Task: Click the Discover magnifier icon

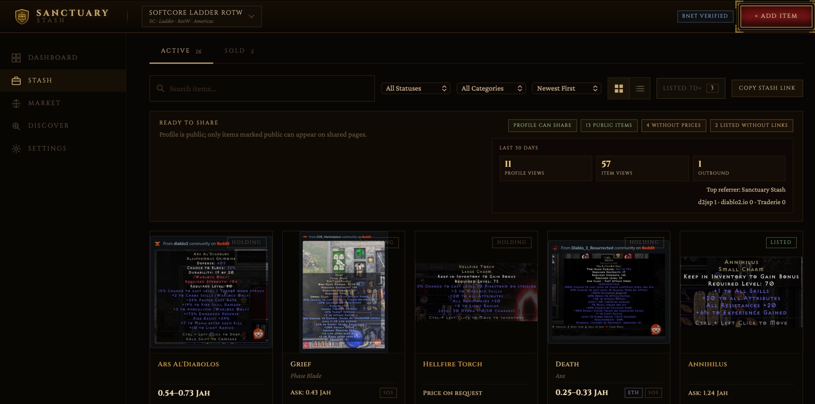Action: [x=16, y=126]
